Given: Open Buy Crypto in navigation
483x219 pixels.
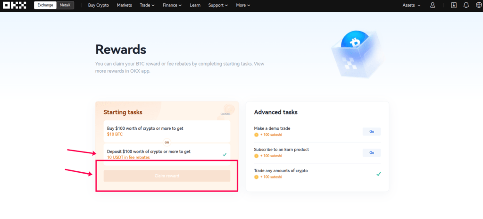Looking at the screenshot, I should tap(99, 5).
